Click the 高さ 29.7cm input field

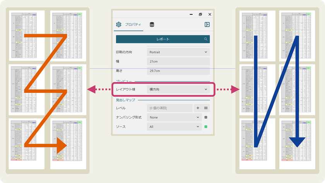(x=178, y=71)
